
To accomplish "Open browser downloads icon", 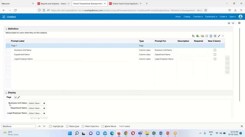I will 235,10.
